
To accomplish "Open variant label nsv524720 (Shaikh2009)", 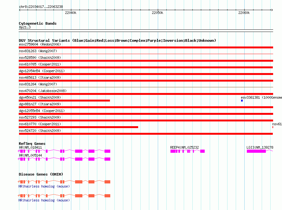I will coord(40,131).
